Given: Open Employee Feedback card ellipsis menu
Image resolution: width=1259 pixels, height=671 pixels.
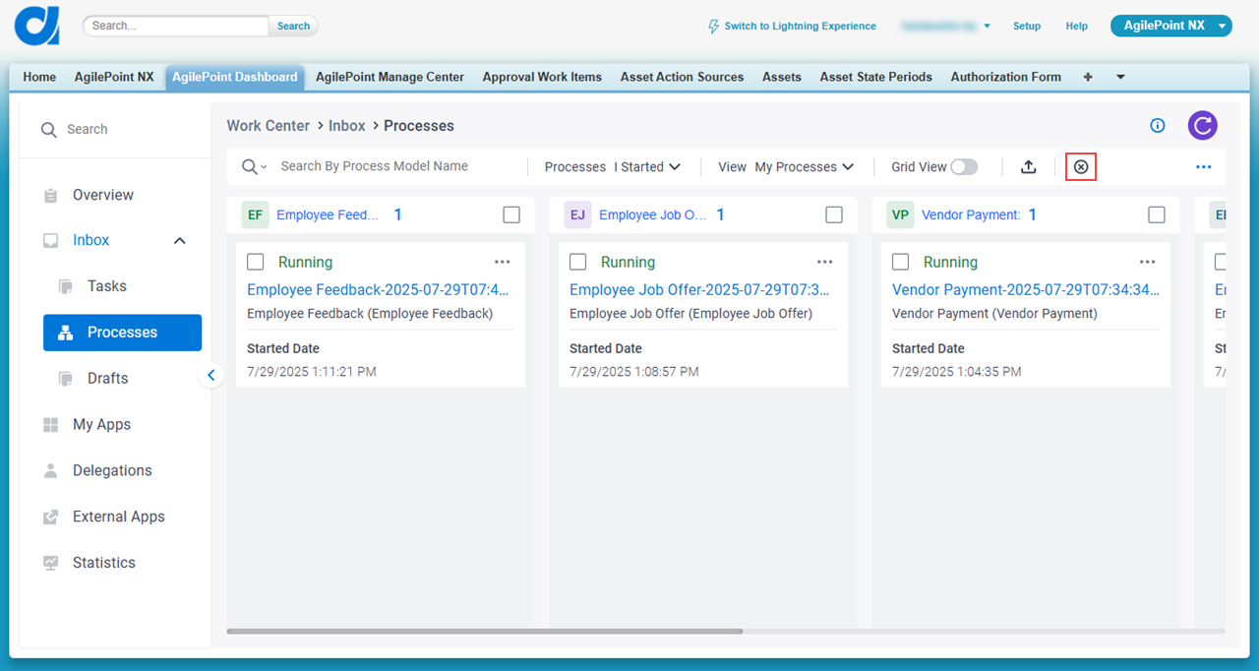Looking at the screenshot, I should tap(503, 262).
